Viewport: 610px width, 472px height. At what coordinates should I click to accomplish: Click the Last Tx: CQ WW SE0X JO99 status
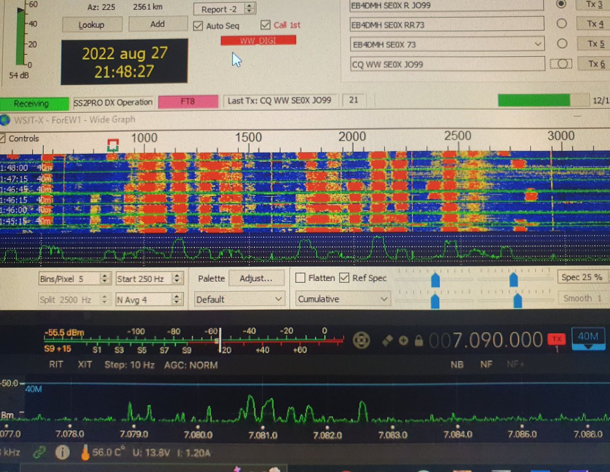(x=280, y=101)
